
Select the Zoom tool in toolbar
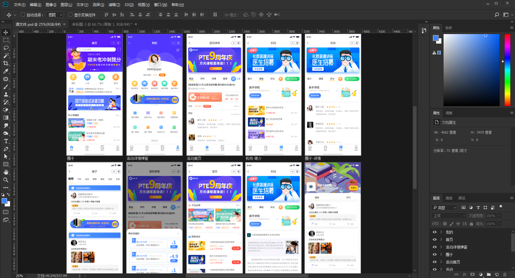(6, 180)
